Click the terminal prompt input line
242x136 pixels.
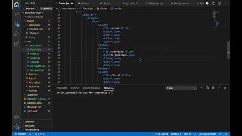[x=84, y=93]
